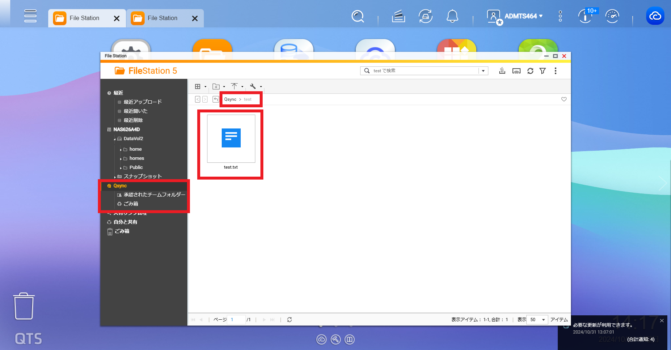The height and width of the screenshot is (350, 671).
Task: Click test in the breadcrumb path
Action: click(x=248, y=99)
